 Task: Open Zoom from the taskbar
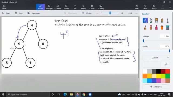90,95
